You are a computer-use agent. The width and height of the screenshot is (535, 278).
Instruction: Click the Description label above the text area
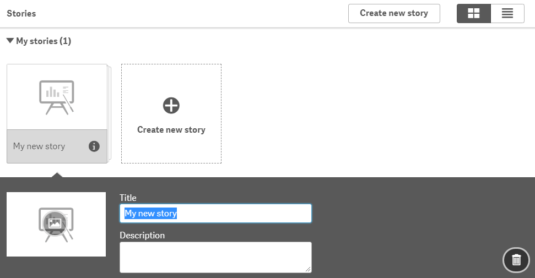pos(142,236)
